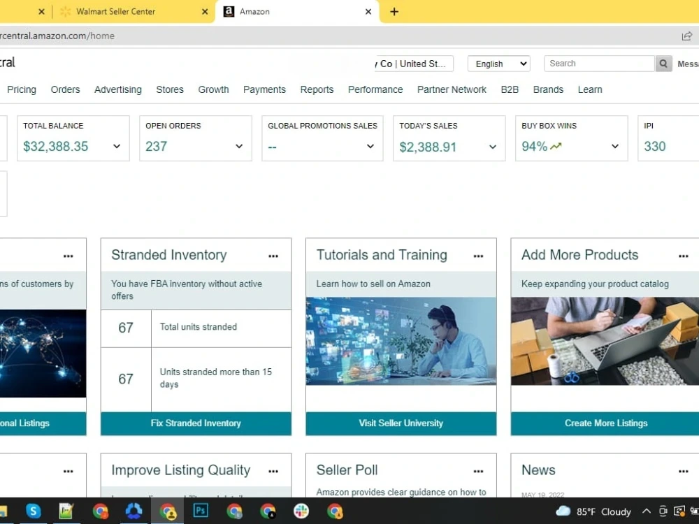Open the Partner Network menu
The width and height of the screenshot is (699, 524).
[452, 89]
